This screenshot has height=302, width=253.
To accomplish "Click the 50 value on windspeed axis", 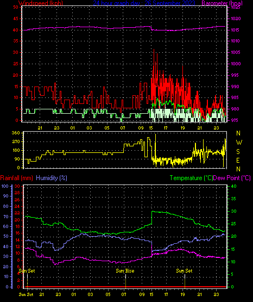I will point(16,7).
